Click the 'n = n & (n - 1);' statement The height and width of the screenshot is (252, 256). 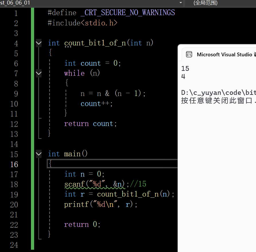113,93
